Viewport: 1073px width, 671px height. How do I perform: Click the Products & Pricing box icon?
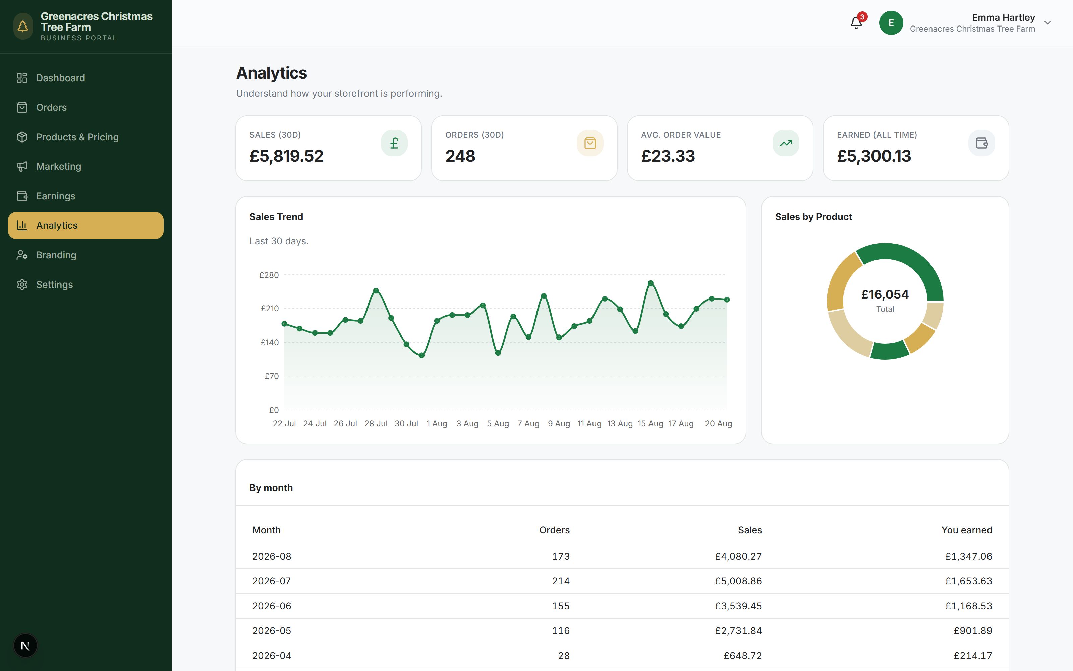pos(22,137)
